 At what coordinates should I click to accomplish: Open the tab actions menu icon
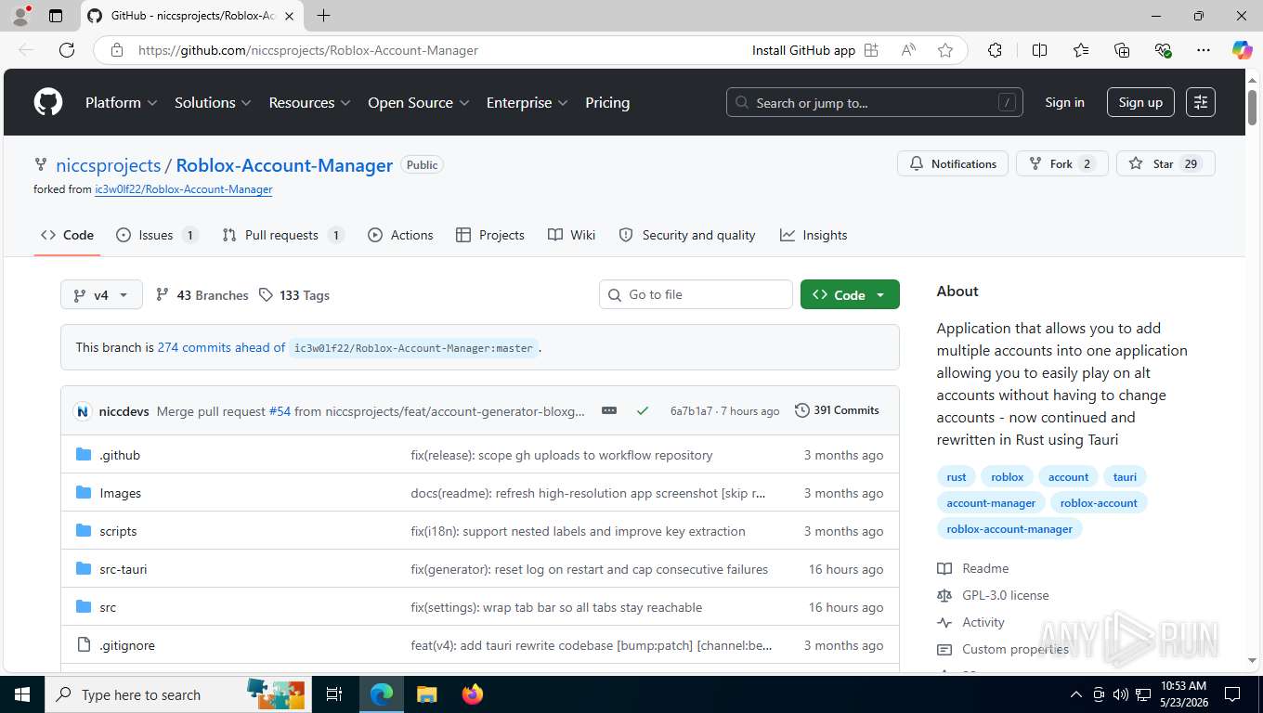56,16
